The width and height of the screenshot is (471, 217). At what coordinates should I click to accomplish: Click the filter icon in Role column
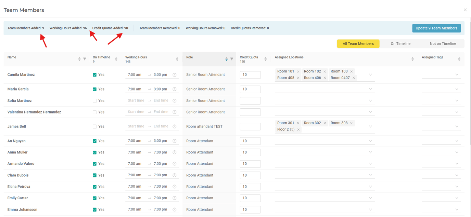232,59
